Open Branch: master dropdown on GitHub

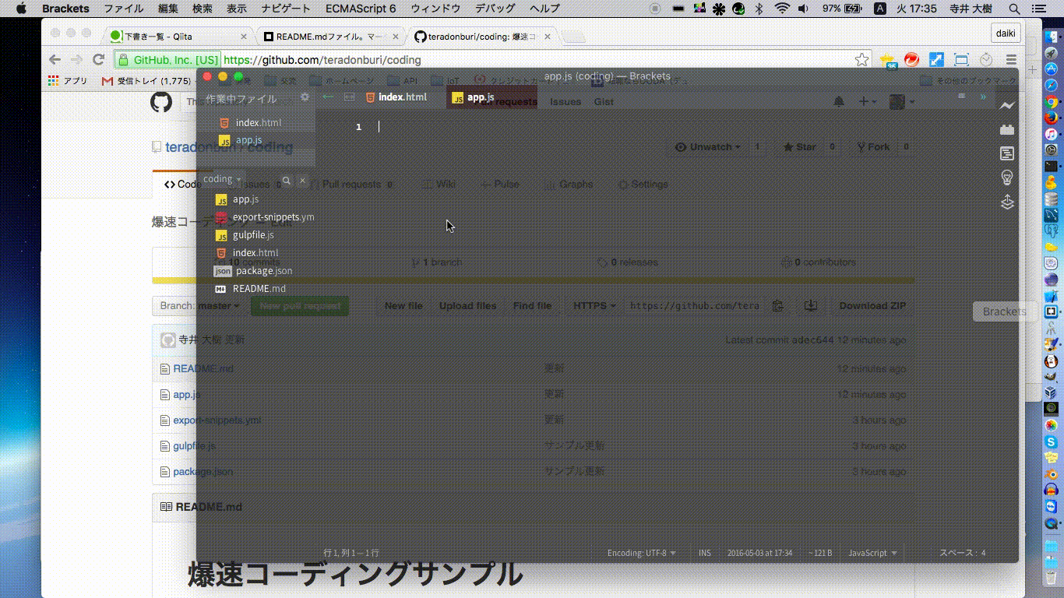pyautogui.click(x=199, y=306)
